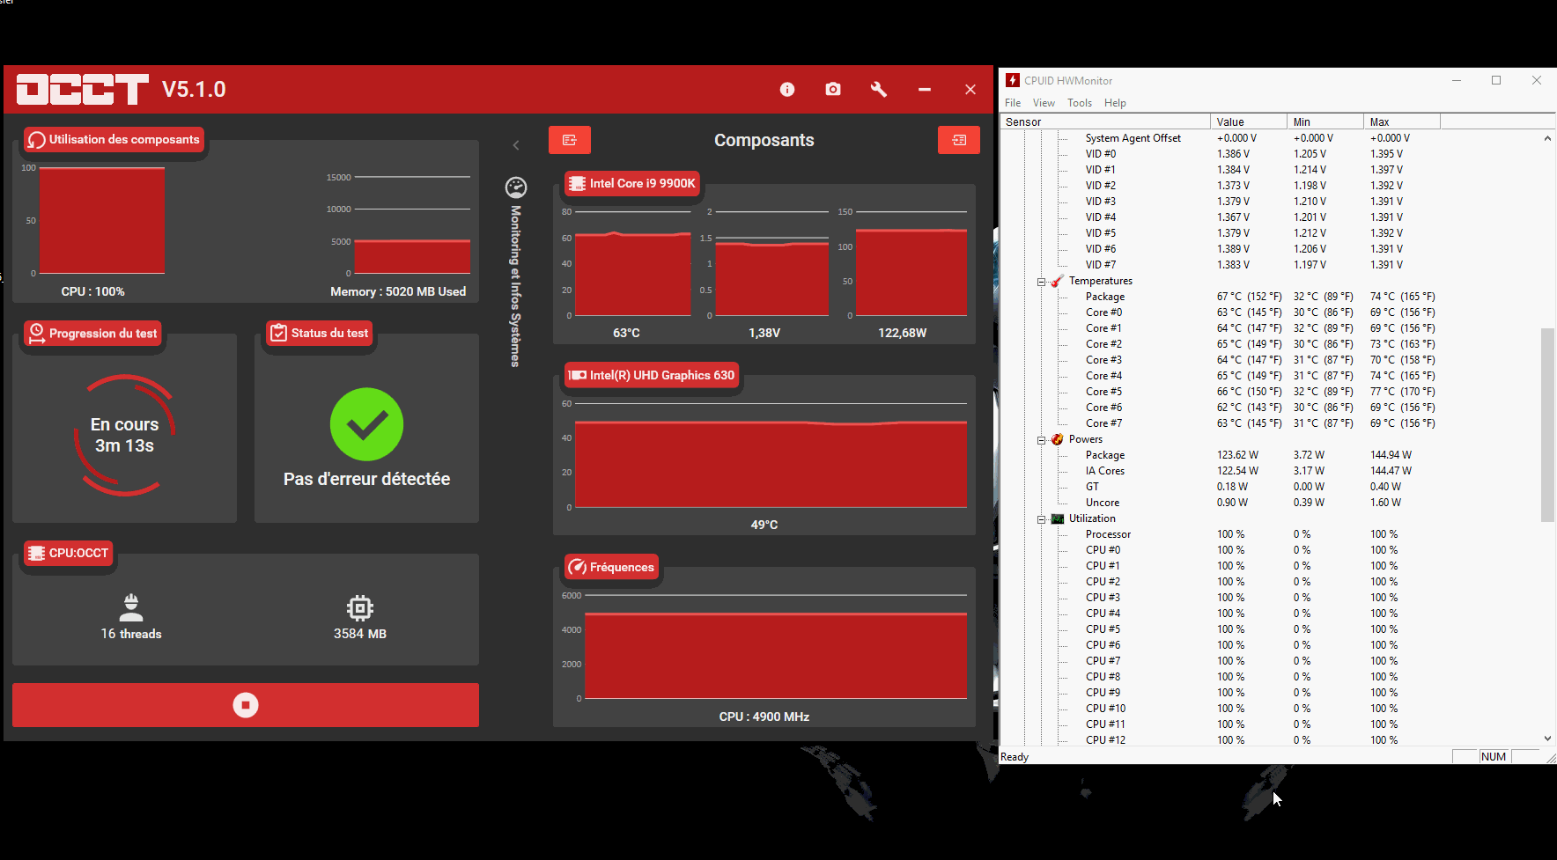
Task: Select the GT power row
Action: pos(1092,487)
